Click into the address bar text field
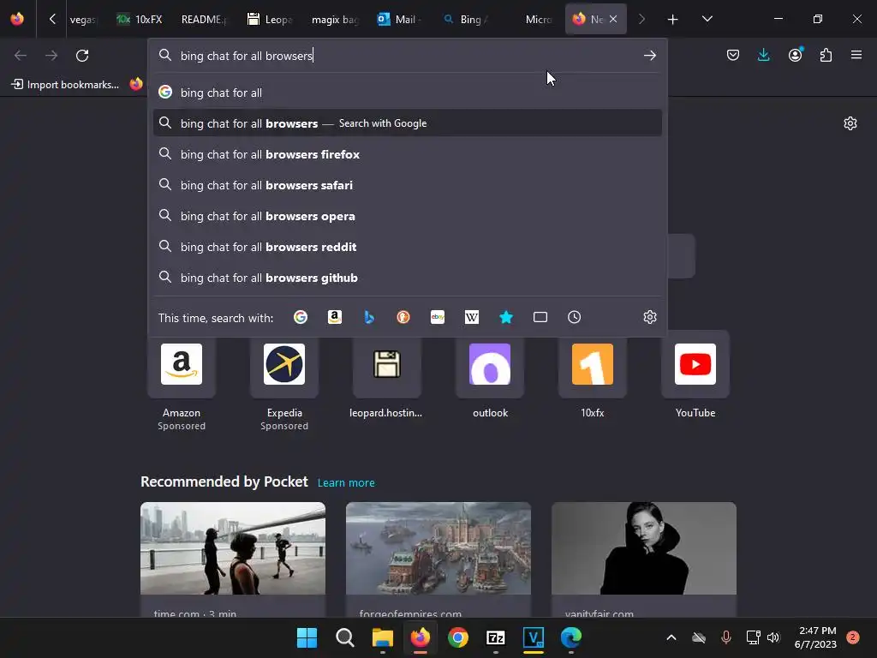Viewport: 877px width, 658px height. 409,56
